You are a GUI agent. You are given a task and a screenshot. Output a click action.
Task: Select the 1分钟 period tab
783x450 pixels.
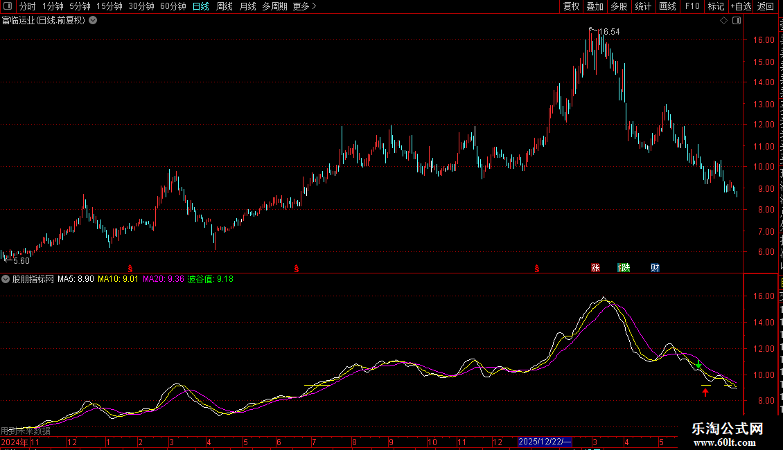(53, 6)
